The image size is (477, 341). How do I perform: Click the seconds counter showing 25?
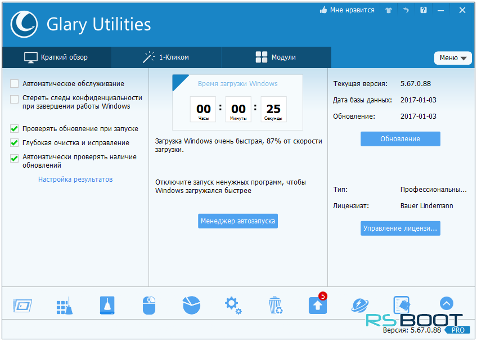(x=273, y=109)
